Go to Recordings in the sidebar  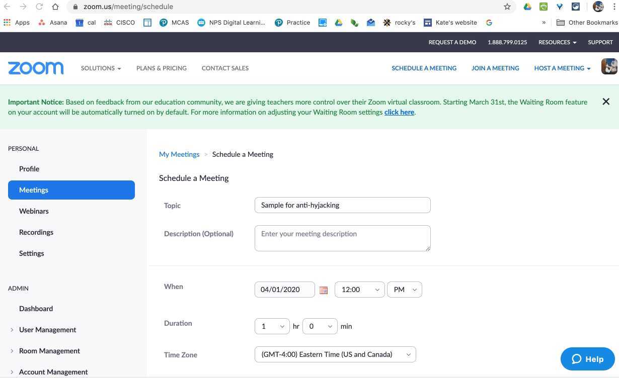pos(36,232)
